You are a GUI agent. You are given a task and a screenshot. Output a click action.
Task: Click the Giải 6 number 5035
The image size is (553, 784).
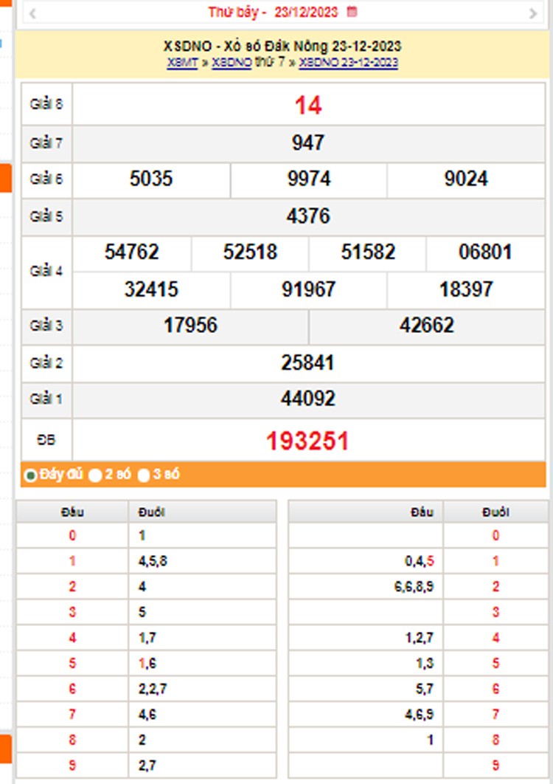(151, 179)
